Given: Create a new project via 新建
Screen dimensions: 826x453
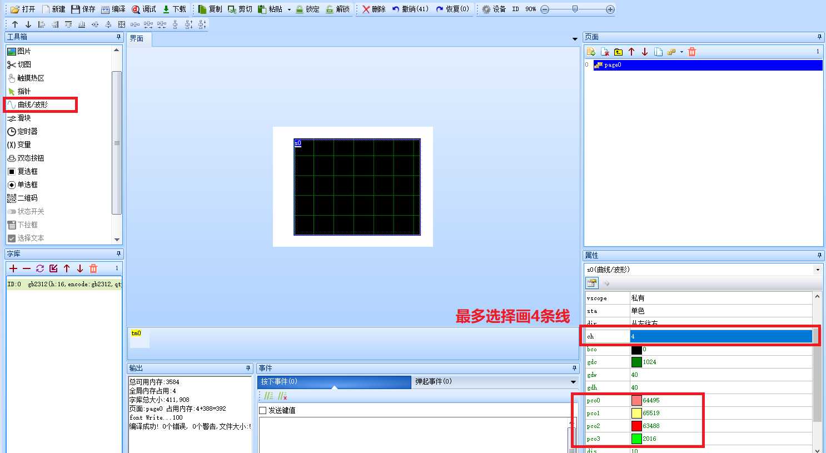Looking at the screenshot, I should pyautogui.click(x=53, y=9).
